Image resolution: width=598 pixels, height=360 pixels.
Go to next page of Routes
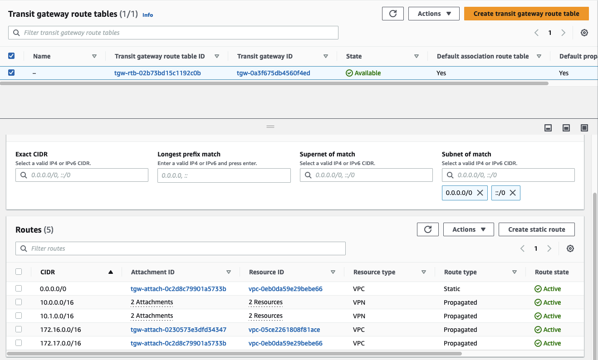[x=549, y=248]
